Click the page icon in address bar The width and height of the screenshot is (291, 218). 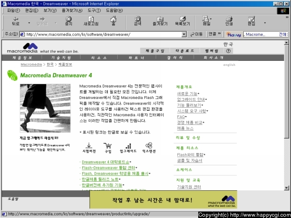coord(23,35)
